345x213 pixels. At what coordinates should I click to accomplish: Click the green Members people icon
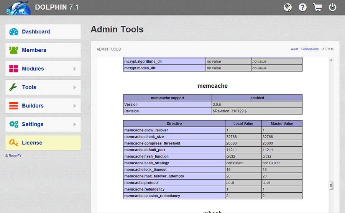[x=14, y=50]
